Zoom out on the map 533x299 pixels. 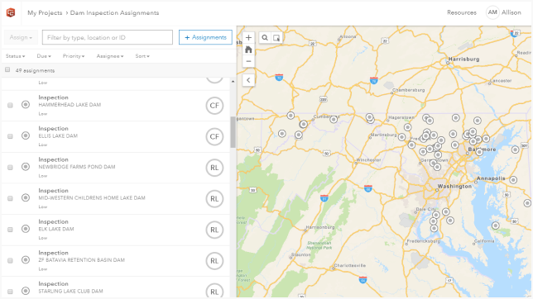[248, 61]
